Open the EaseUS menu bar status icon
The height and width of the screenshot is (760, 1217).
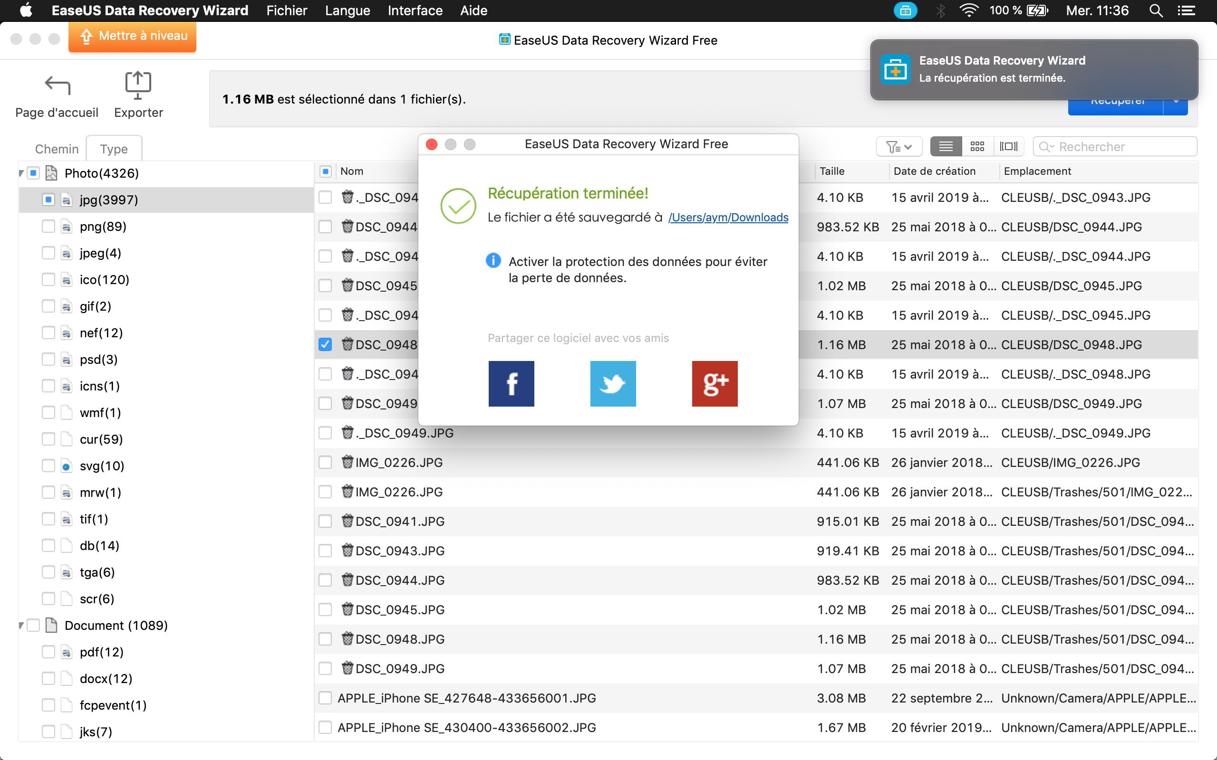[905, 10]
